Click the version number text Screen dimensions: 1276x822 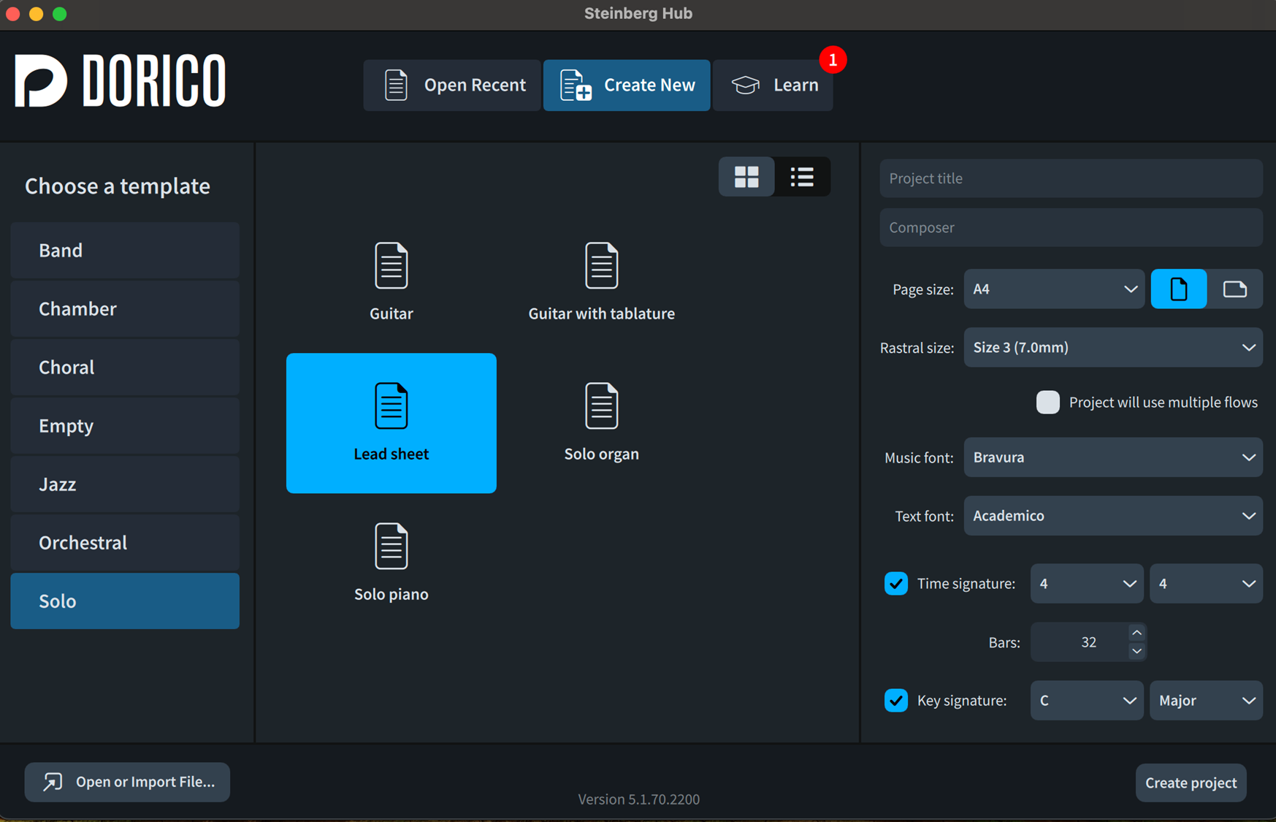pos(638,799)
